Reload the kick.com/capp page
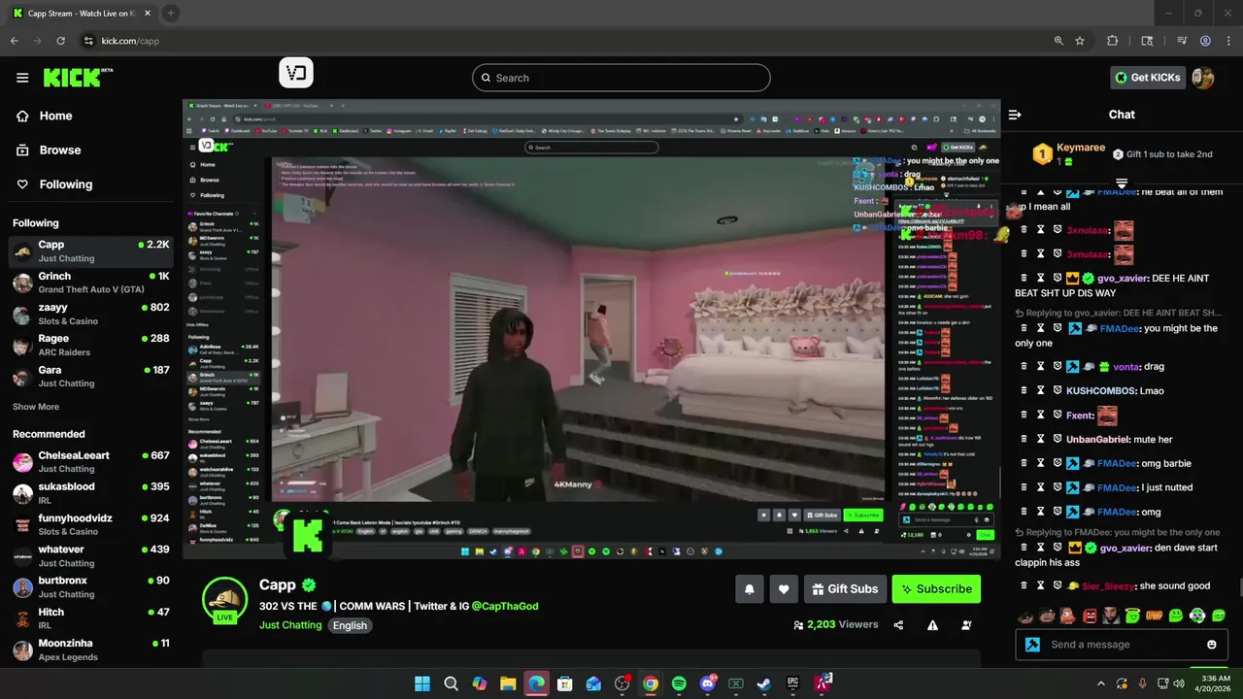The height and width of the screenshot is (699, 1243). 60,41
